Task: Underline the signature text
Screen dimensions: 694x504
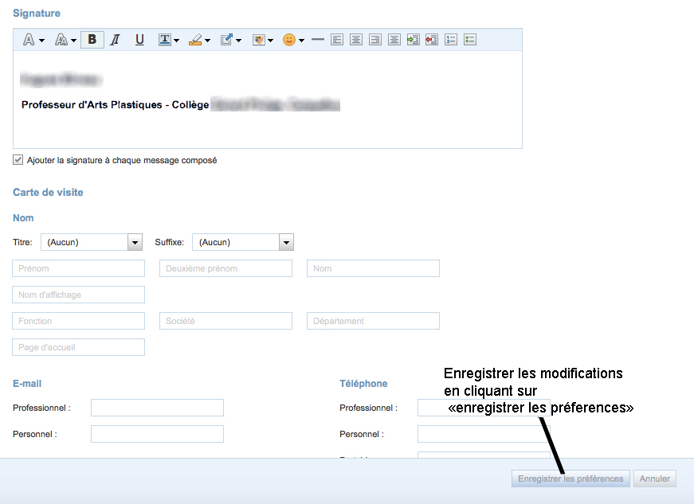Action: tap(139, 40)
